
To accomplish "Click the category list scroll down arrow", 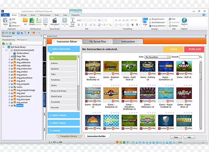I will pyautogui.click(x=78, y=109).
